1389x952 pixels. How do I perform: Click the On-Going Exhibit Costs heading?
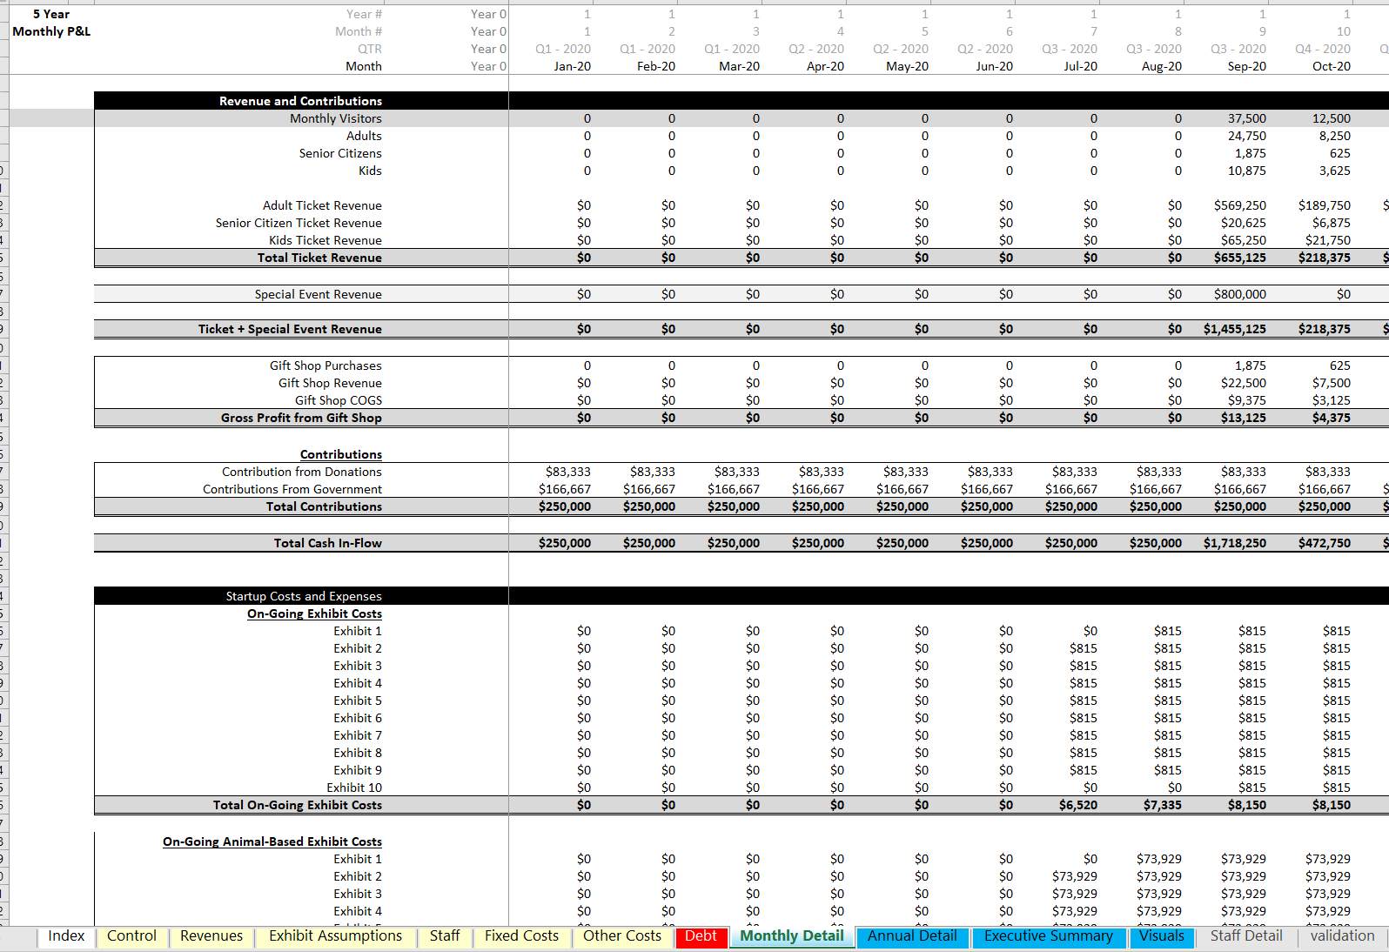click(x=314, y=613)
